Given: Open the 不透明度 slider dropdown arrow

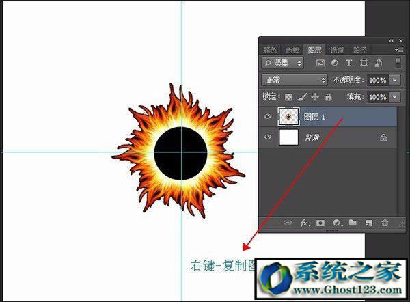Looking at the screenshot, I should (394, 80).
